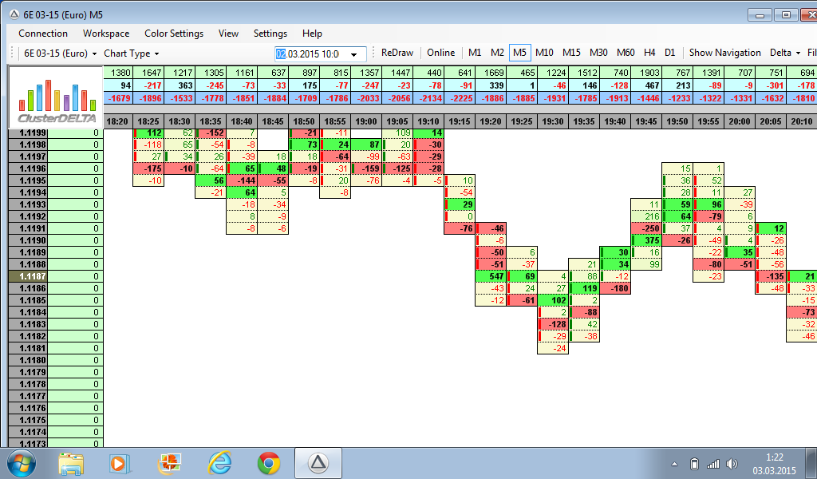817x479 pixels.
Task: Click the 19:45 time column header
Action: tap(646, 121)
